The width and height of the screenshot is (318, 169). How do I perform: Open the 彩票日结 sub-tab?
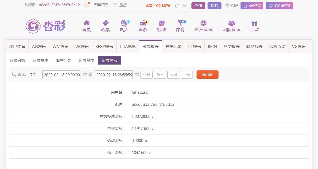[17, 60]
